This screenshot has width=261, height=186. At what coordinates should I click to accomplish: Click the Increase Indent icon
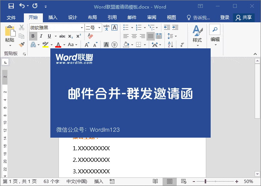pos(175,28)
